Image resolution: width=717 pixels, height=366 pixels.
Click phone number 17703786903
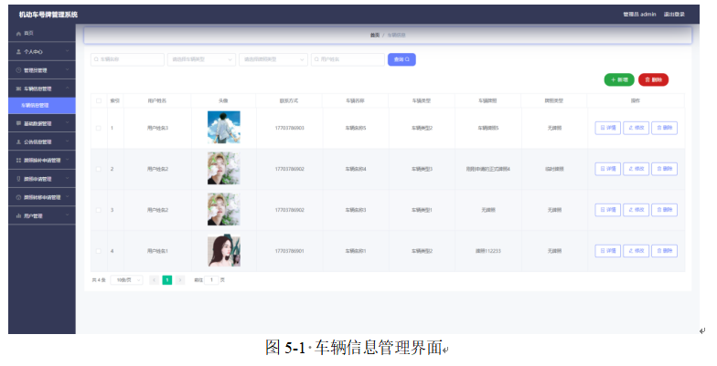[x=289, y=128]
